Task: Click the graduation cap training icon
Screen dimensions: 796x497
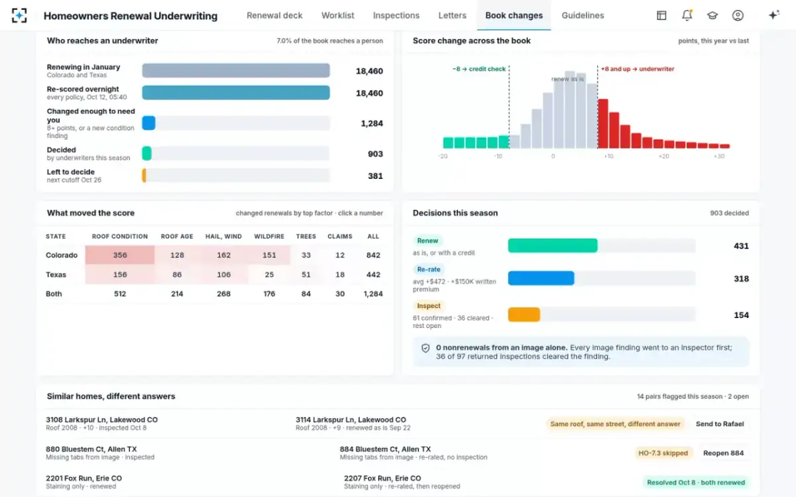Action: coord(712,15)
